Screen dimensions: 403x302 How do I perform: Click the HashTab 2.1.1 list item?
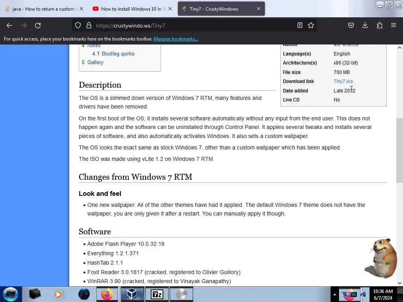click(105, 263)
